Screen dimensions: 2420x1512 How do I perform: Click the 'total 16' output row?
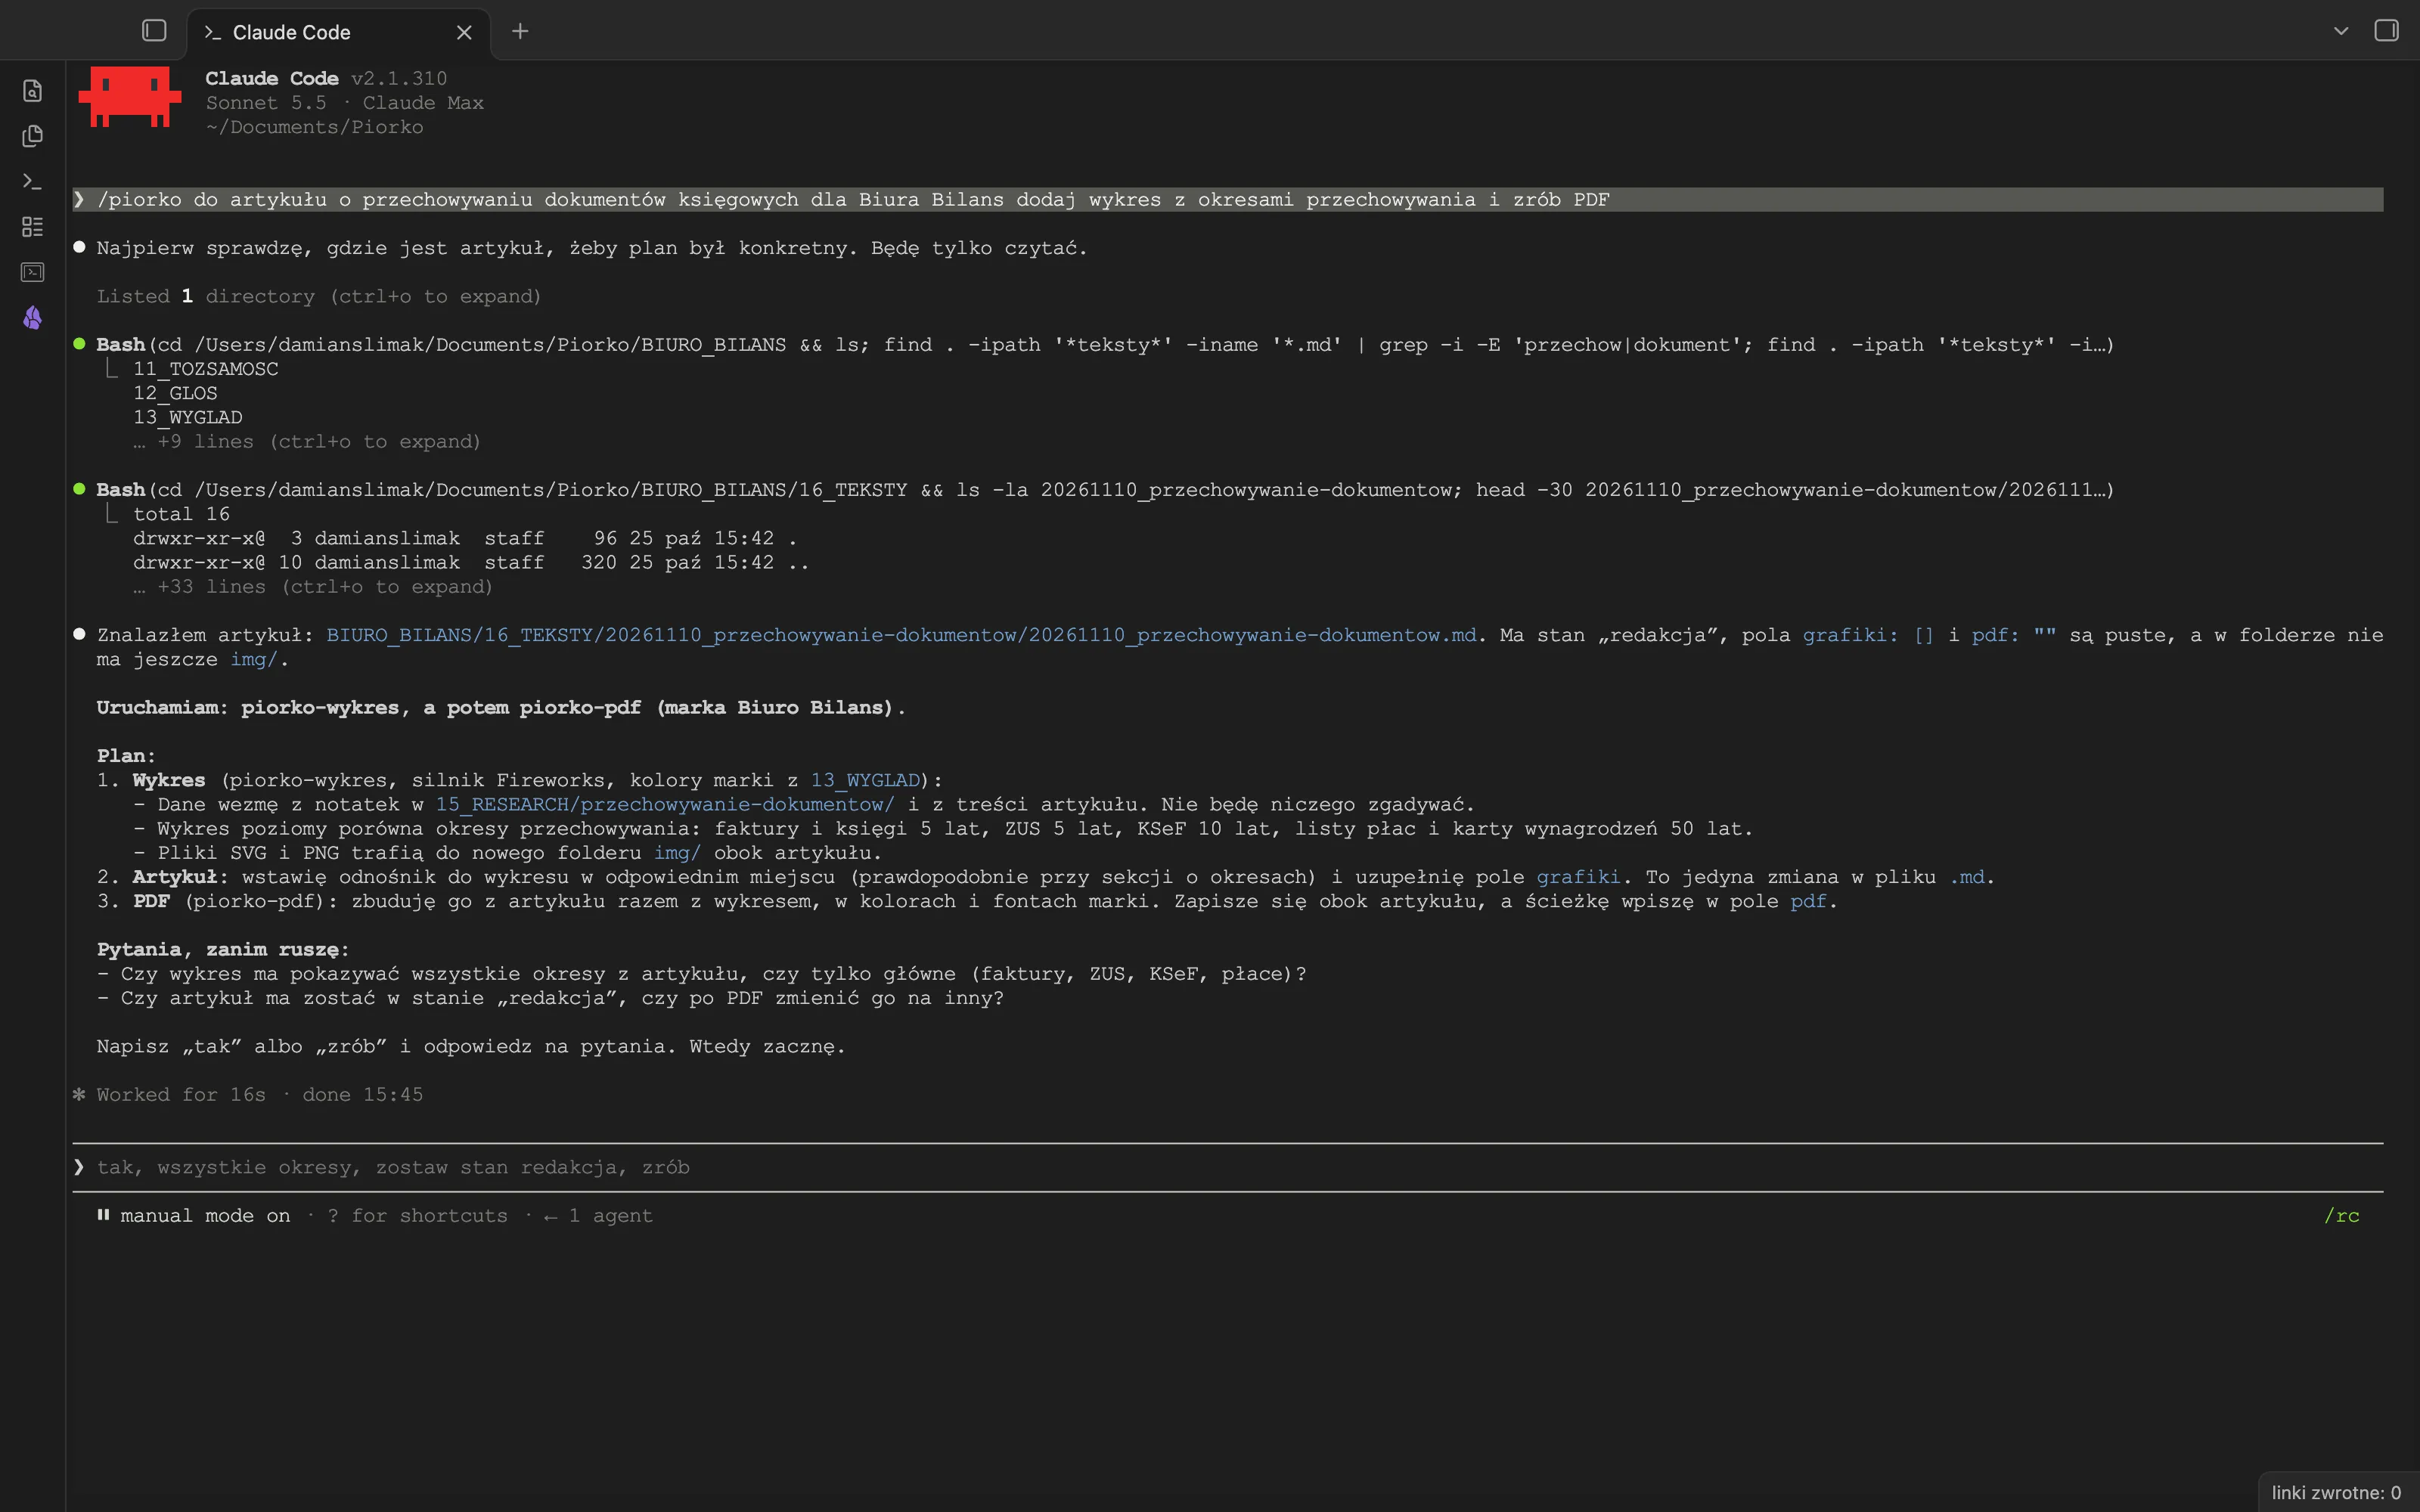pos(181,514)
